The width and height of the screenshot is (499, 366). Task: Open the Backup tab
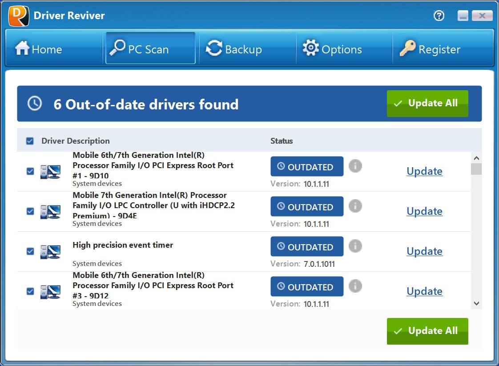pos(247,48)
